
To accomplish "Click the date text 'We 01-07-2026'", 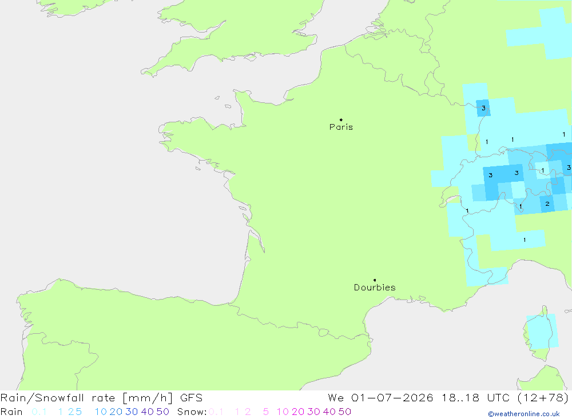I will pos(380,398).
